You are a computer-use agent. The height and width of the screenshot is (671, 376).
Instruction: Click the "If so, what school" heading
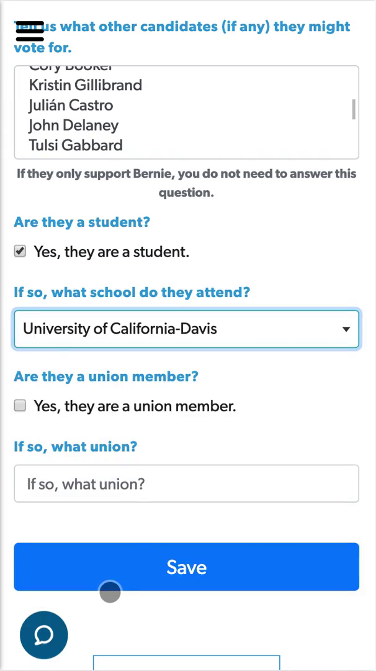[x=132, y=292]
